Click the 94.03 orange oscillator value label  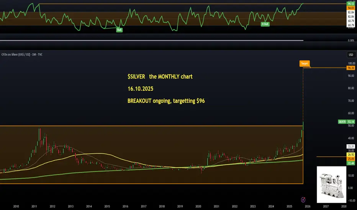pyautogui.click(x=350, y=8)
